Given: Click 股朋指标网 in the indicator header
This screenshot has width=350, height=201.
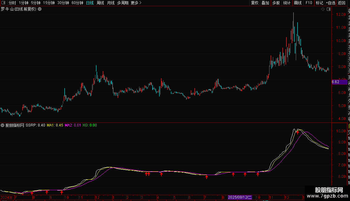Looking at the screenshot, I should 15,125.
